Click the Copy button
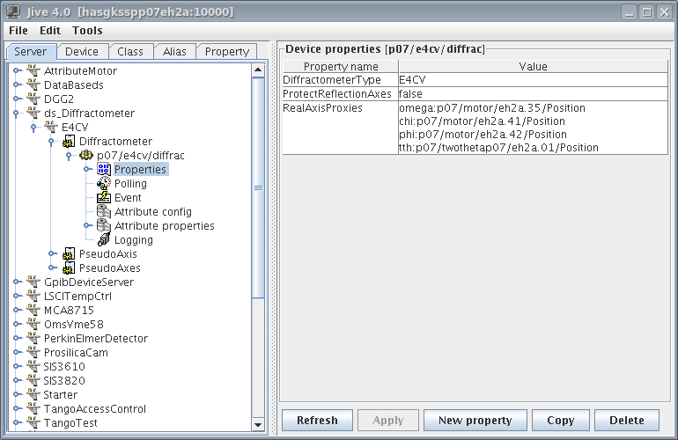This screenshot has height=440, width=678. click(560, 420)
